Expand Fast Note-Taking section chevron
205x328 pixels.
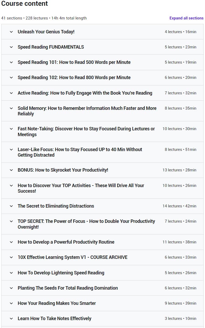[11, 129]
